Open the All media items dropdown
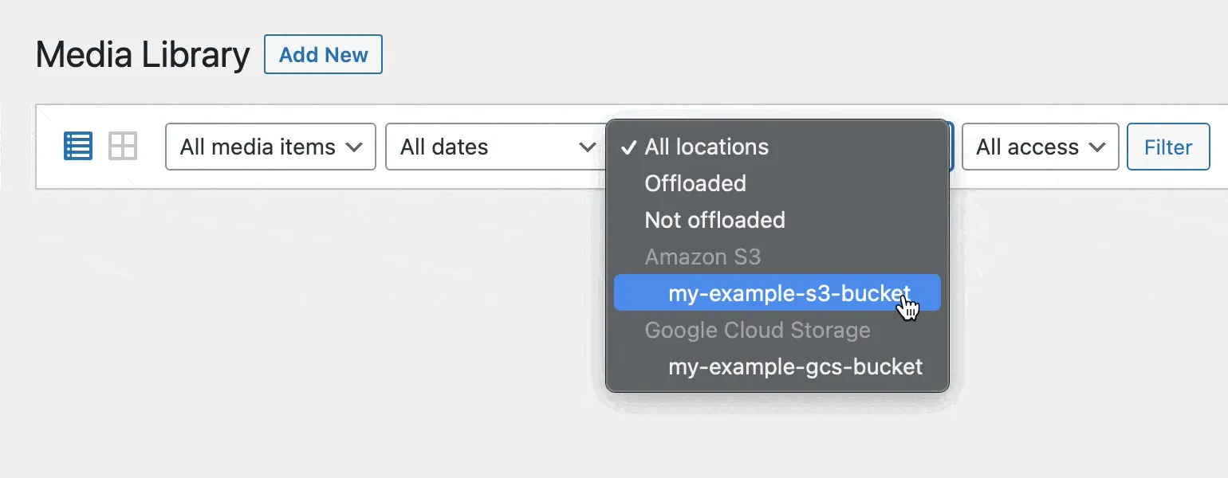This screenshot has height=478, width=1228. (x=270, y=147)
